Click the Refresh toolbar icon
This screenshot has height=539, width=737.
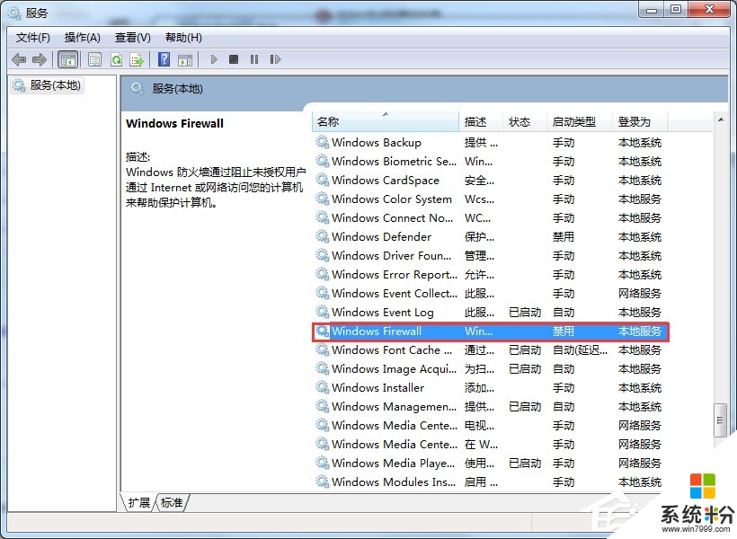[116, 59]
